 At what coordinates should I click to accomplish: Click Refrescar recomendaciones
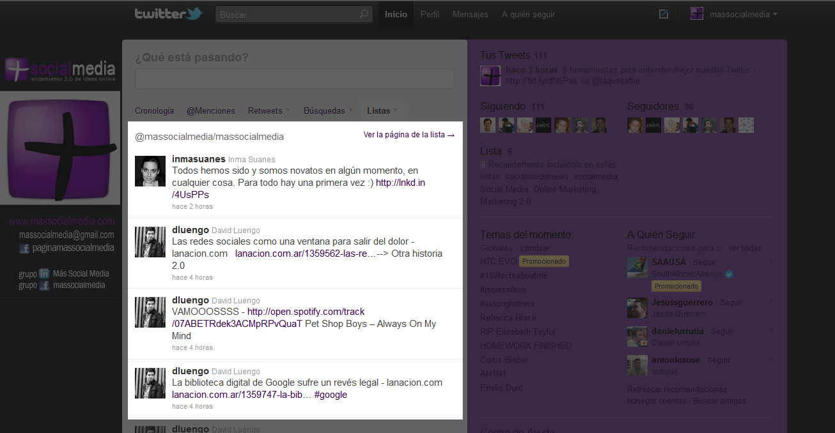pyautogui.click(x=677, y=389)
